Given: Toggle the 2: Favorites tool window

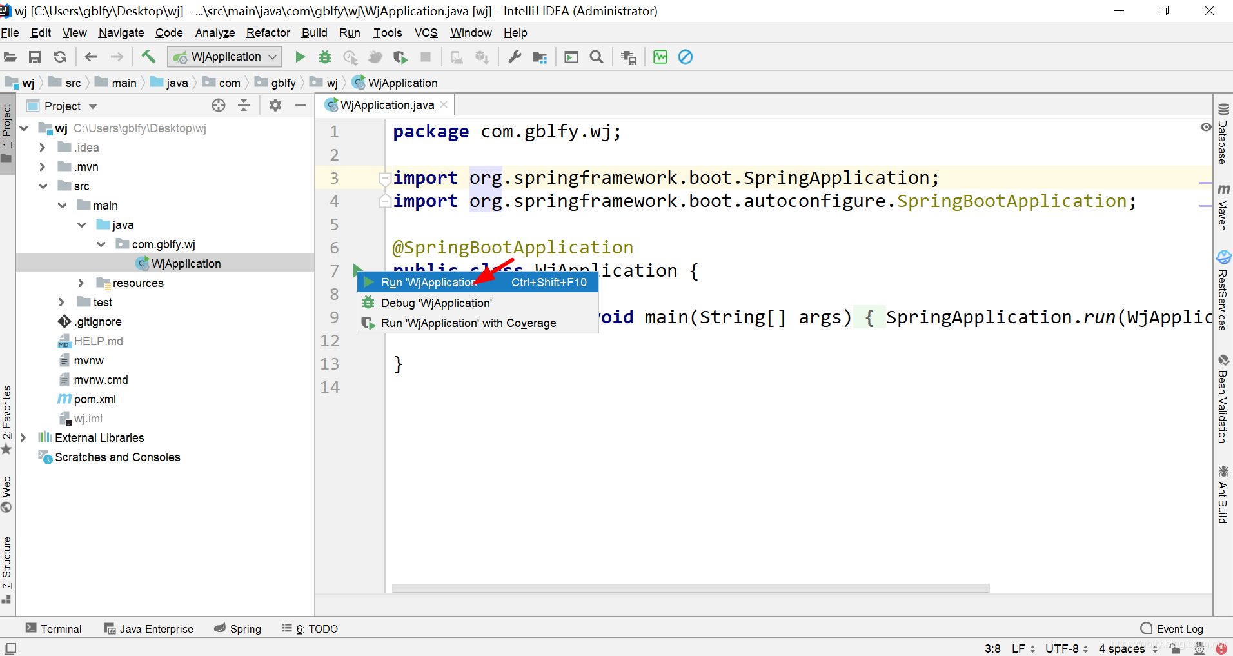Looking at the screenshot, I should tap(7, 421).
